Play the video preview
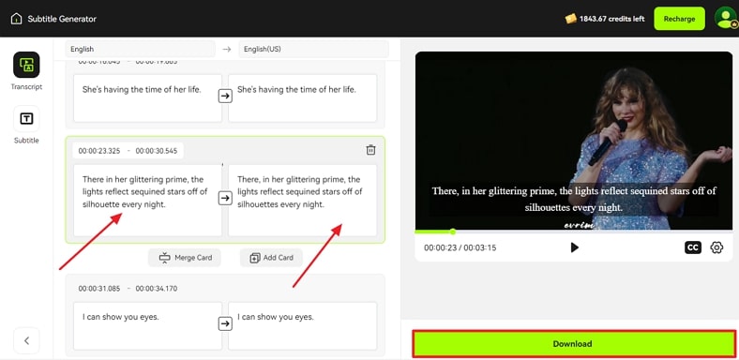 click(x=574, y=247)
